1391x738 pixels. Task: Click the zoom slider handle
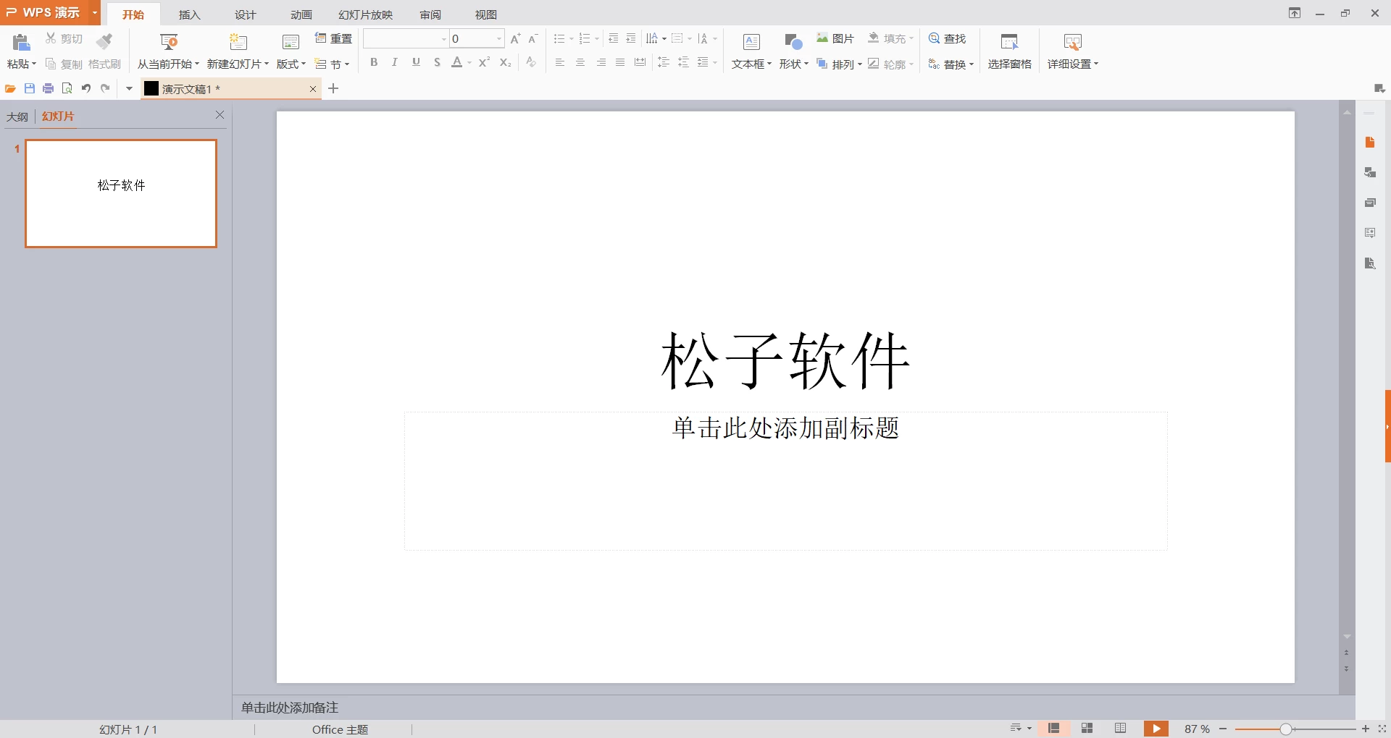(1285, 729)
